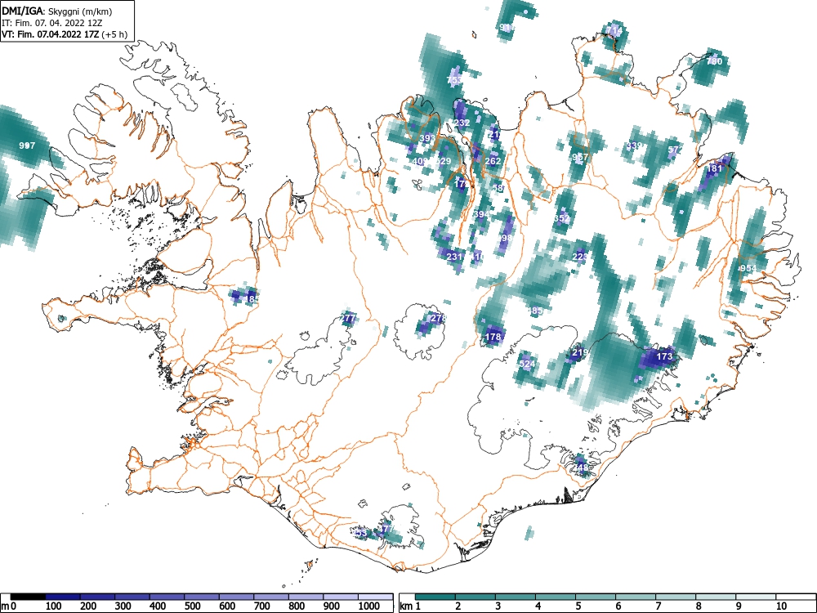Click the purple 500–600 m legend swatch
817x613 pixels.
(202, 597)
